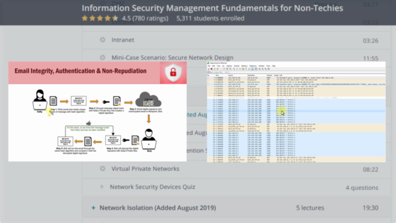Open the Telephony menu in Wireshark
This screenshot has width=396, height=223.
tap(253, 66)
